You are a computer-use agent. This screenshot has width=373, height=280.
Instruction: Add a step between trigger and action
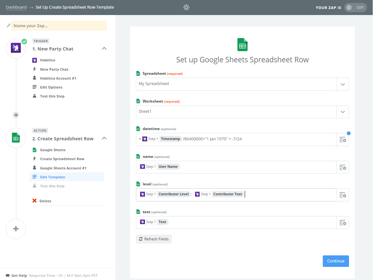tap(16, 115)
